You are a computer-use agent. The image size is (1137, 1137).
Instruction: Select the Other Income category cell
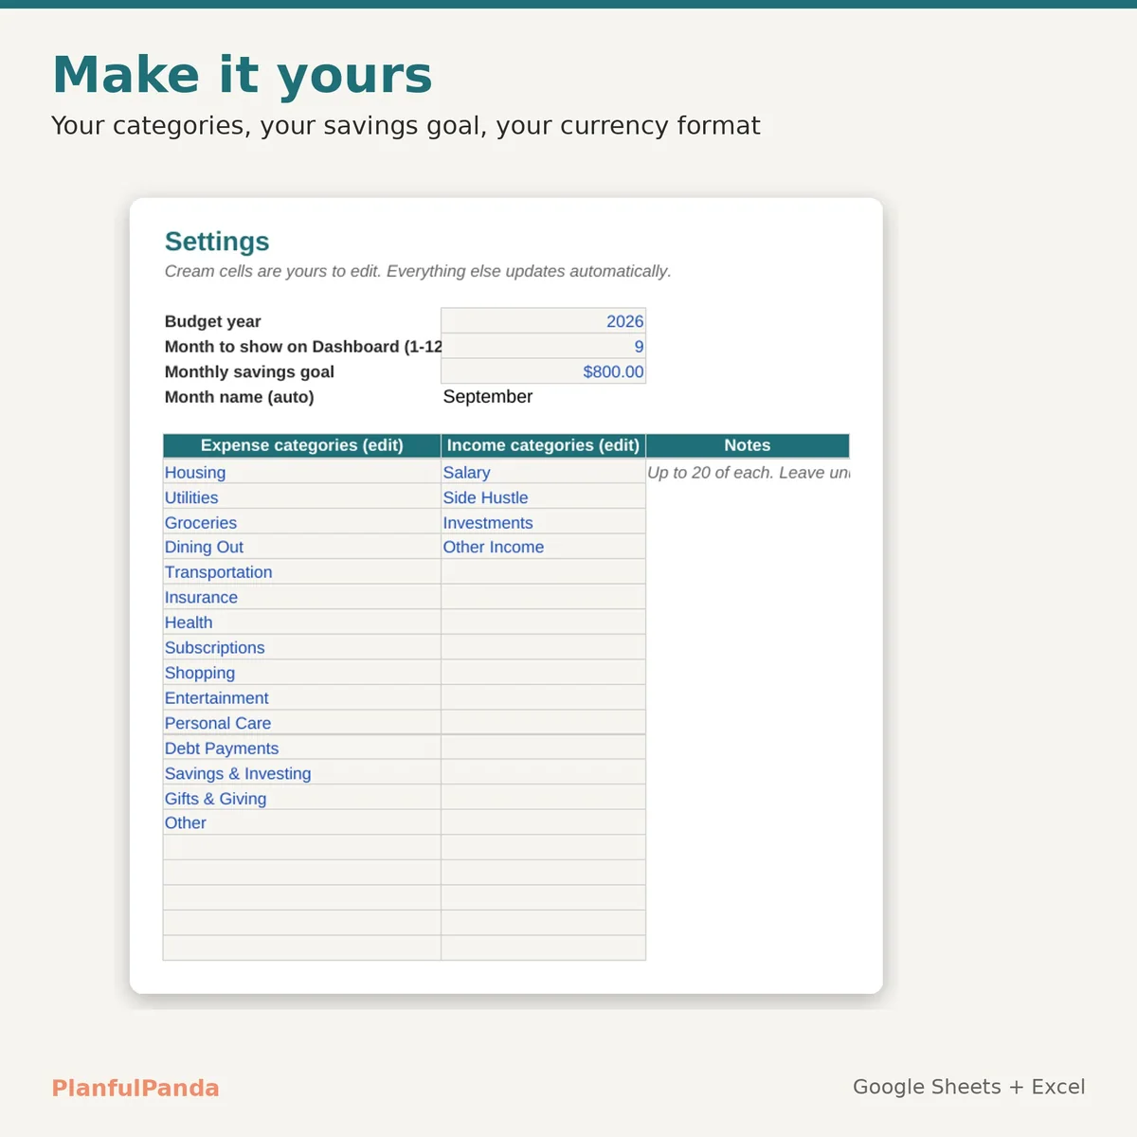tap(543, 547)
